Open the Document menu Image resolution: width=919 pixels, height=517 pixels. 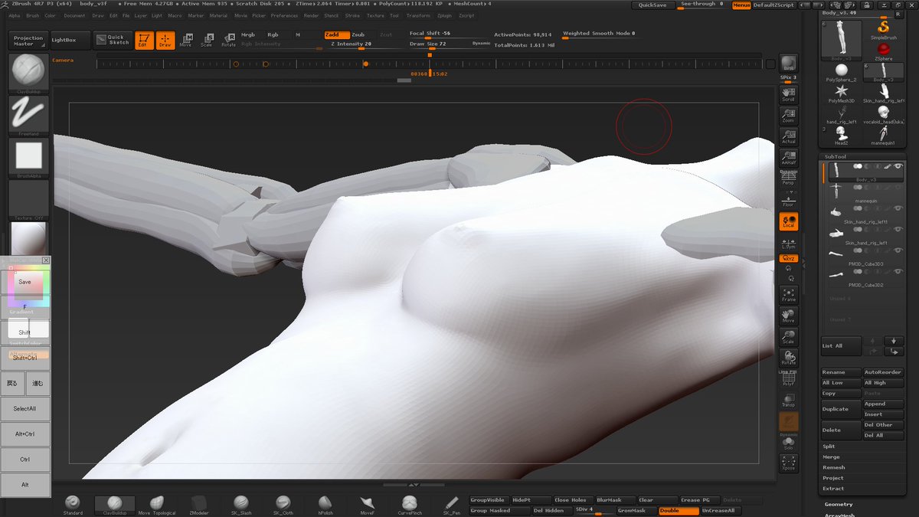pyautogui.click(x=74, y=15)
